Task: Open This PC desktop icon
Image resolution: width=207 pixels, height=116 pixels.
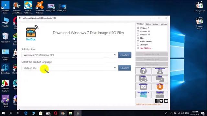Action: click(x=5, y=22)
